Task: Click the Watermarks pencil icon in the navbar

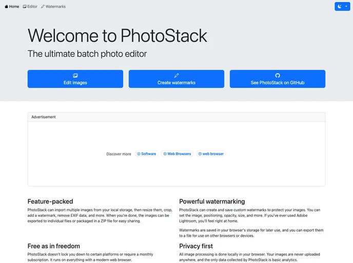Action: (x=43, y=7)
